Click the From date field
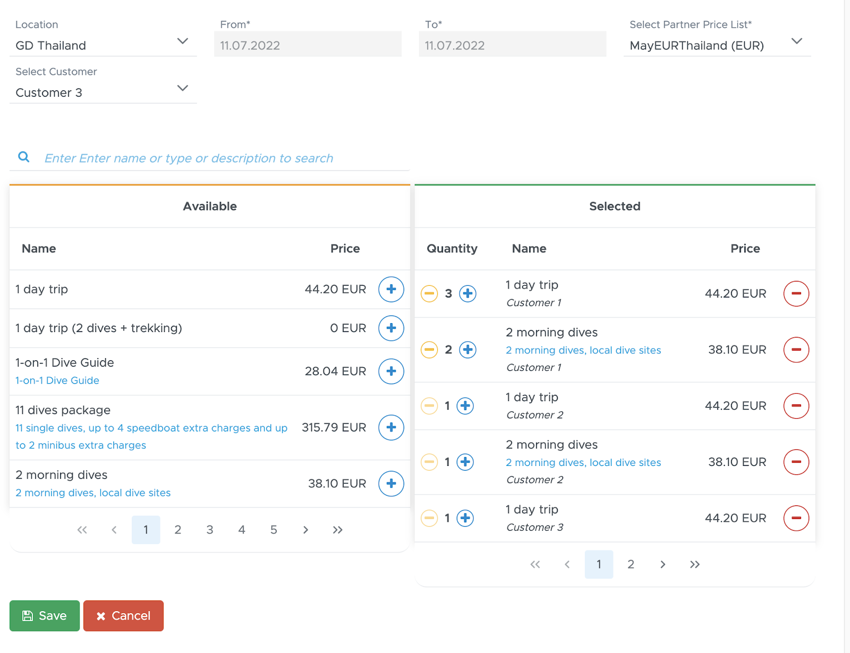 tap(308, 45)
